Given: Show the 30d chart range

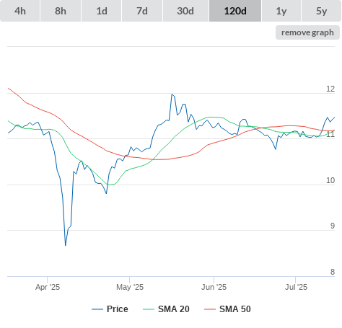Looking at the screenshot, I should [185, 11].
